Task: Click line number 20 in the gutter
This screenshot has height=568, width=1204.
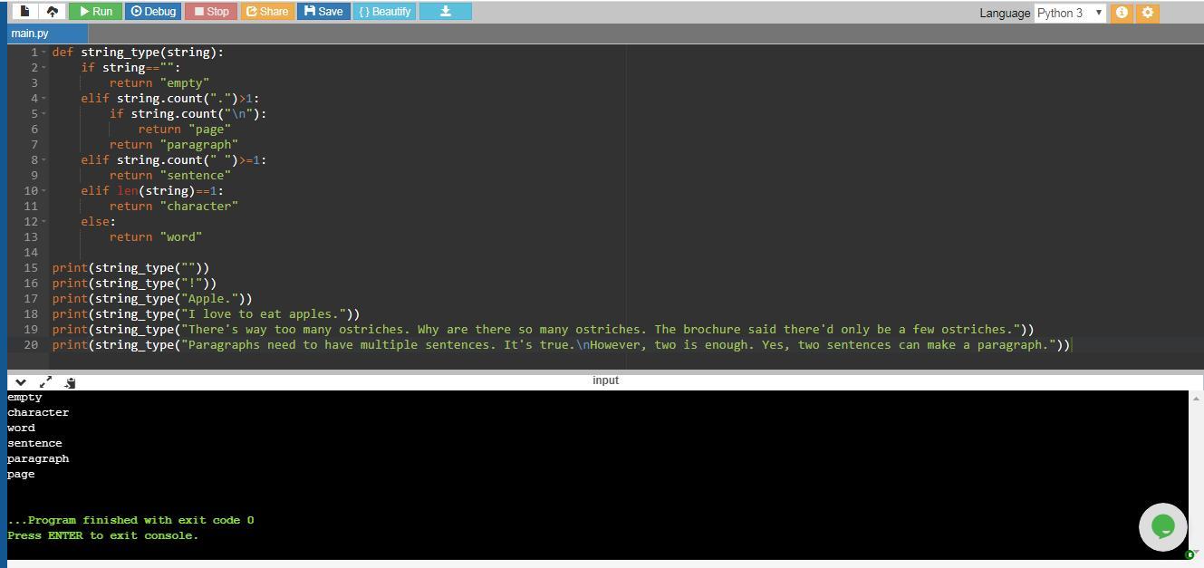Action: pyautogui.click(x=31, y=344)
